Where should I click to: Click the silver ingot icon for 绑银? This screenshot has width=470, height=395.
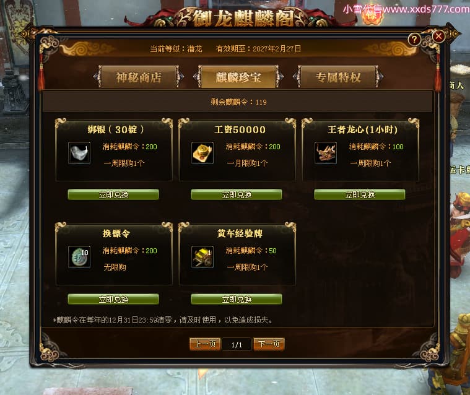pyautogui.click(x=79, y=153)
